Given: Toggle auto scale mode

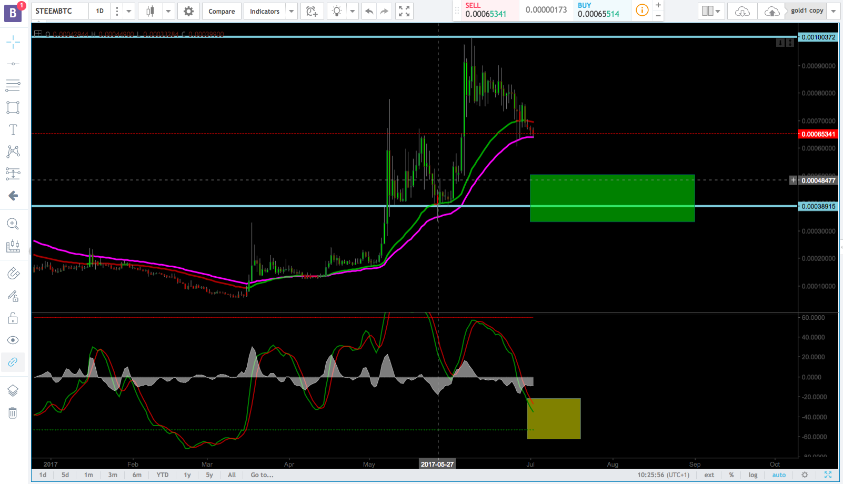Looking at the screenshot, I should pyautogui.click(x=779, y=475).
